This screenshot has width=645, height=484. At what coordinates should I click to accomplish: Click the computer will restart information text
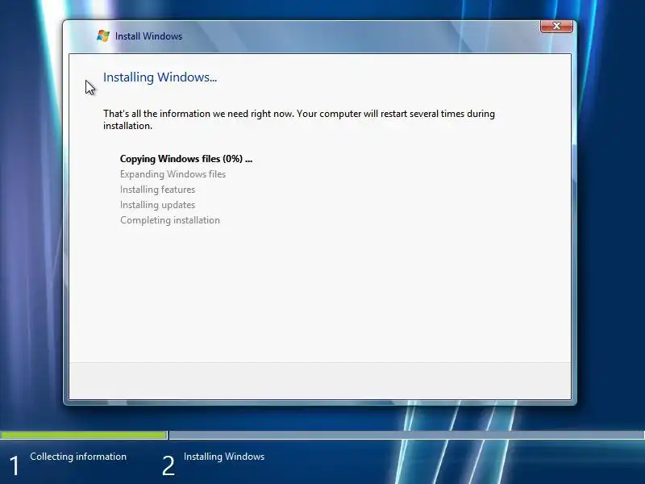pos(299,119)
